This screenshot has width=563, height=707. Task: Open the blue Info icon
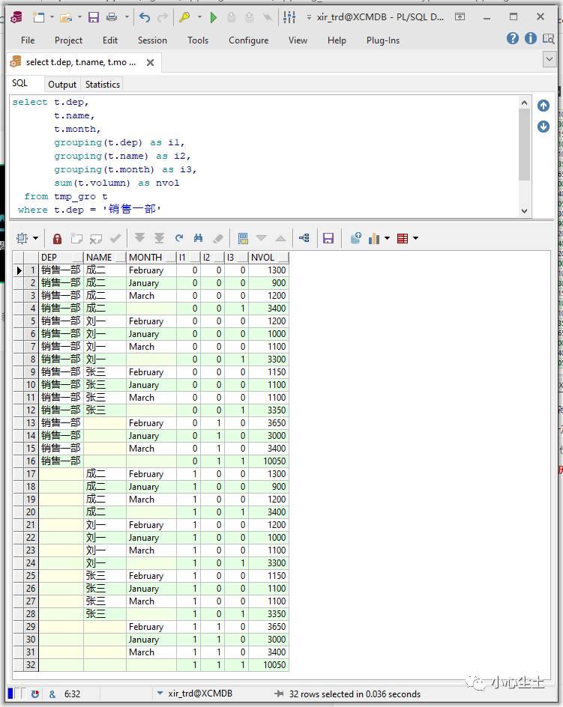(x=531, y=38)
